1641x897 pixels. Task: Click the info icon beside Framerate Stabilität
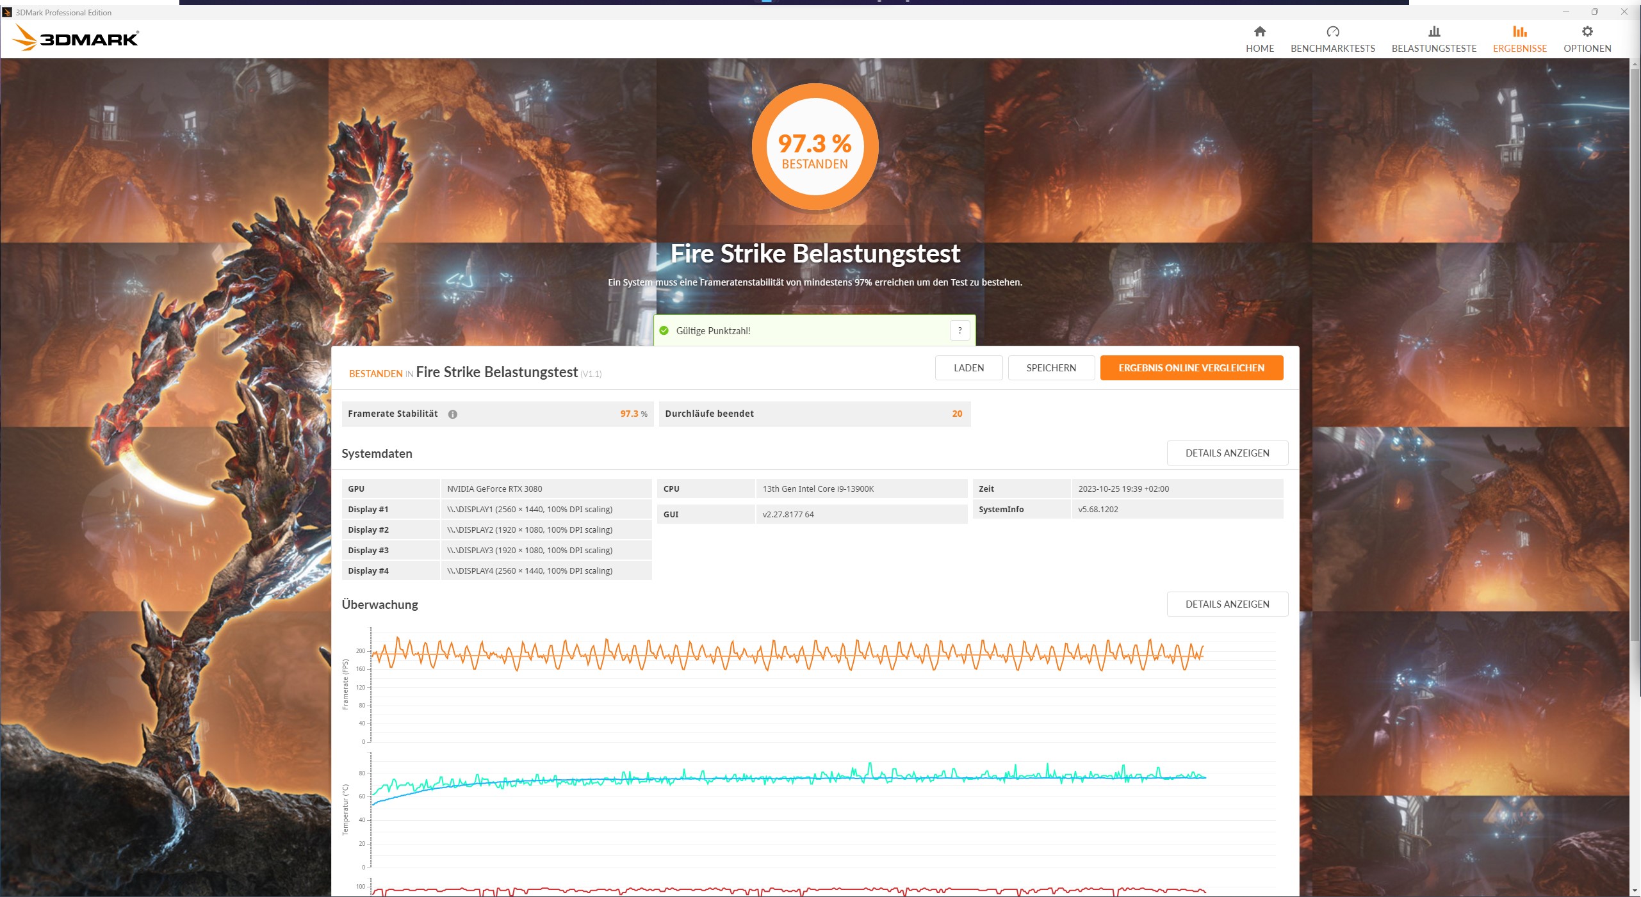pos(453,414)
